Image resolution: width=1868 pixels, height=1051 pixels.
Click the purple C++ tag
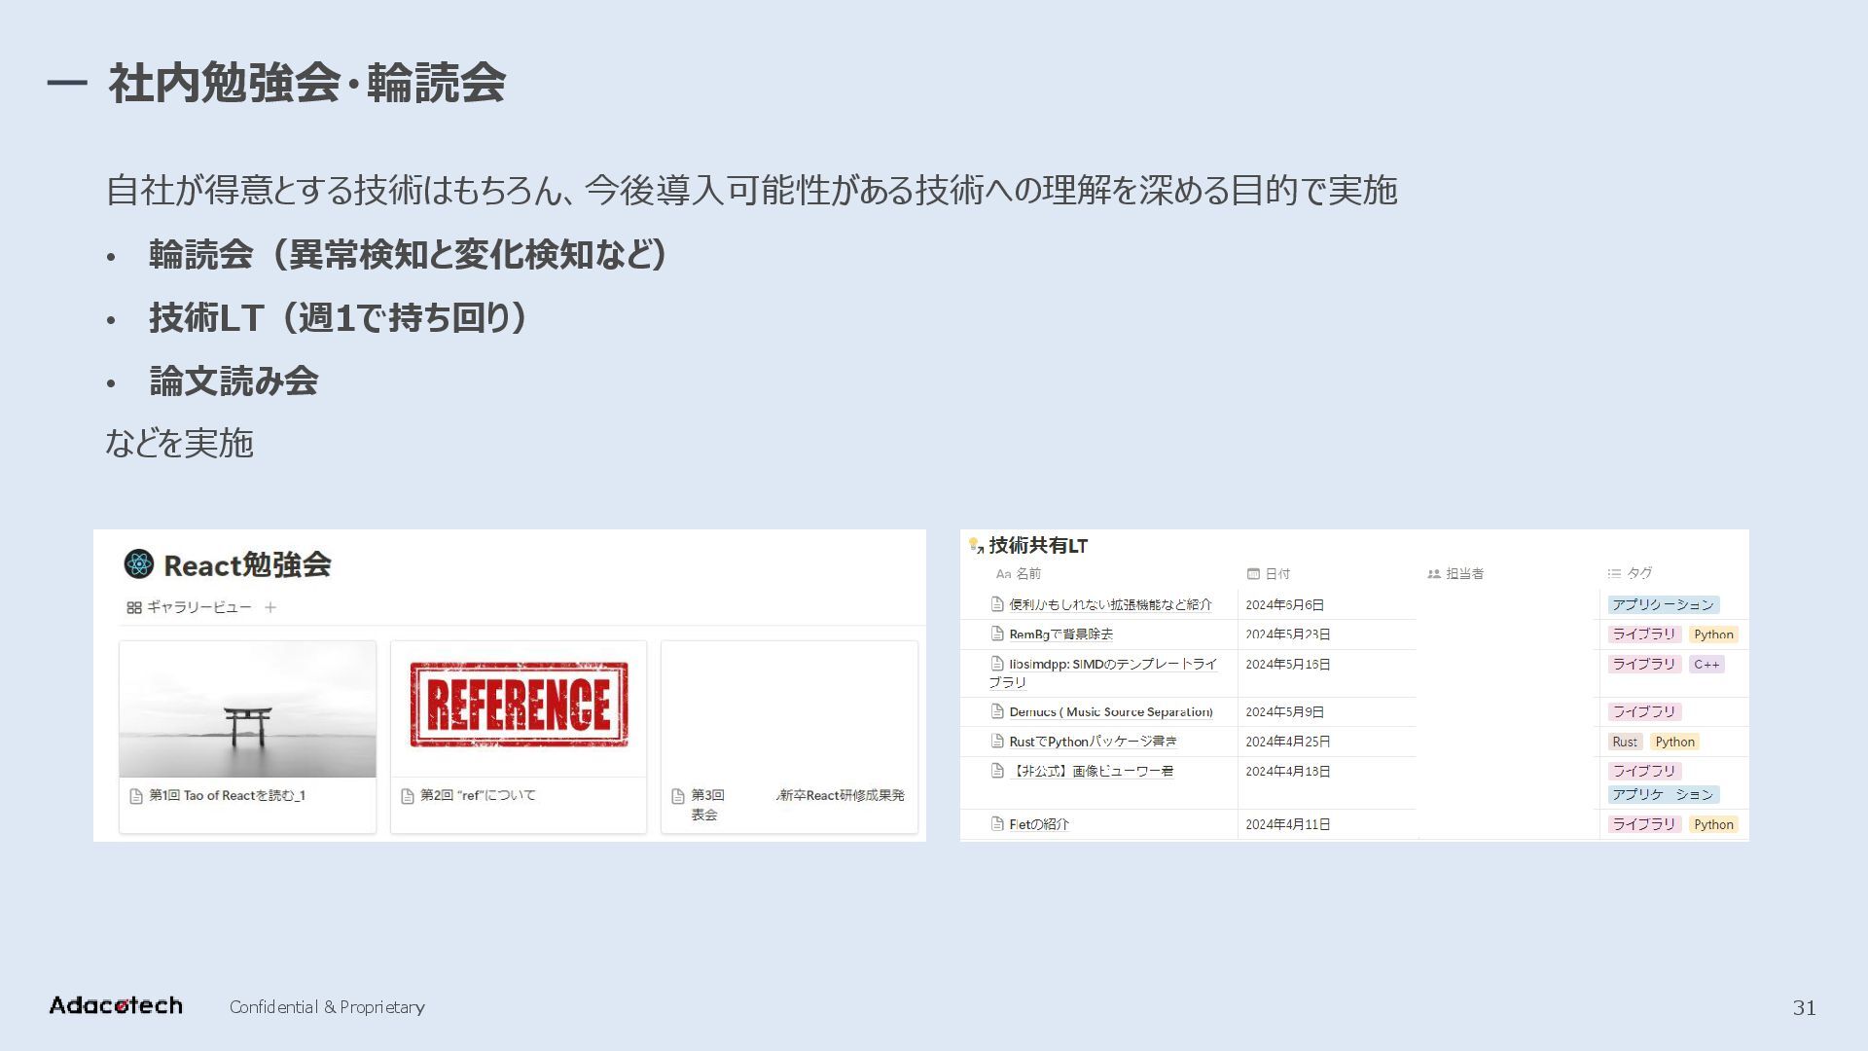click(1706, 664)
